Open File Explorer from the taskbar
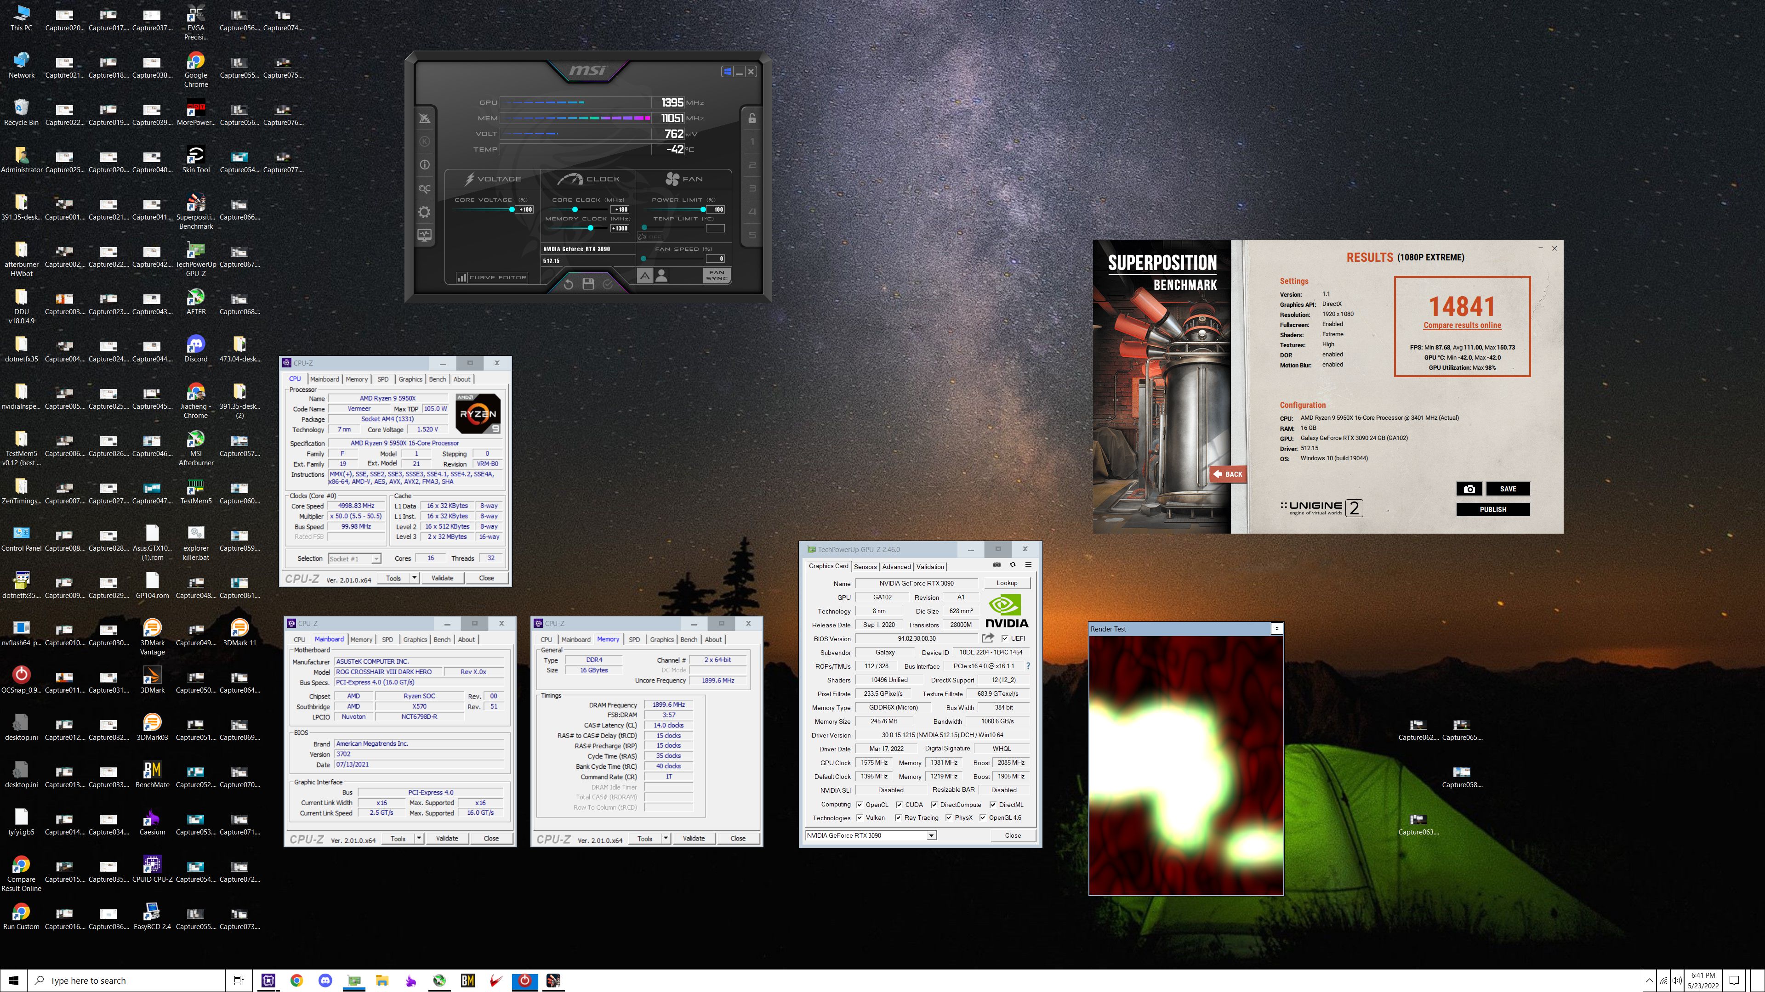The width and height of the screenshot is (1765, 992). [x=382, y=981]
